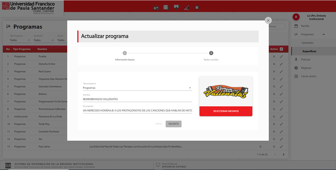Open the Tipo programa dropdown in dialog
The width and height of the screenshot is (336, 170).
point(137,88)
